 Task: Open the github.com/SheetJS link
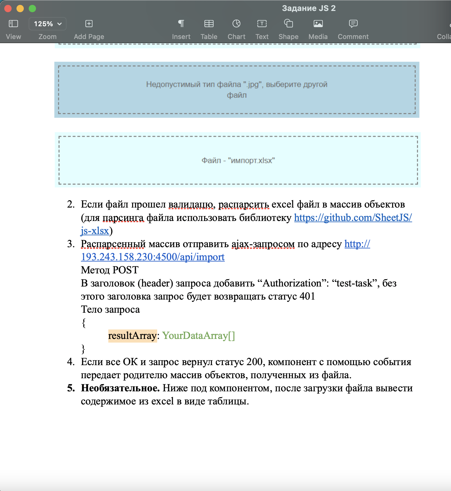click(x=353, y=218)
